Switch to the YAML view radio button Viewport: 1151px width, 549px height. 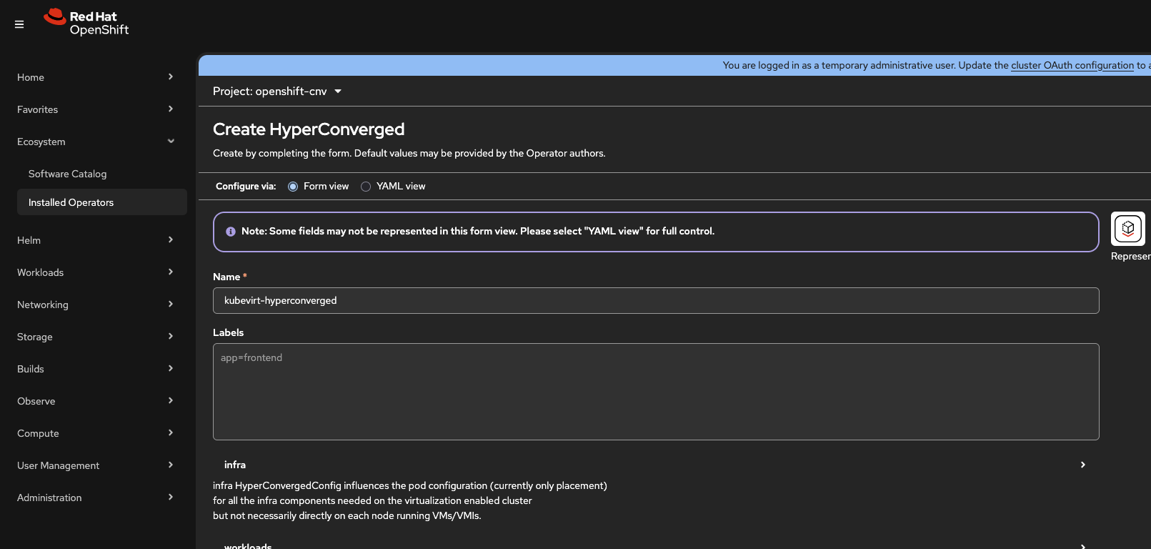click(366, 187)
